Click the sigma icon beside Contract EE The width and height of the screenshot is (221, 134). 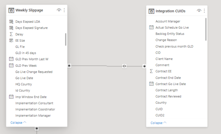tap(151, 71)
